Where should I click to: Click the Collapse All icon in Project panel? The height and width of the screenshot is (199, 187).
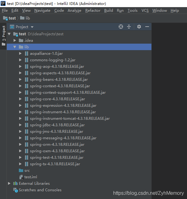click(129, 27)
